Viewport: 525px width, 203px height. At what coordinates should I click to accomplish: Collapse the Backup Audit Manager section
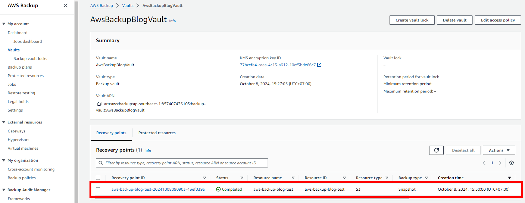[4, 190]
